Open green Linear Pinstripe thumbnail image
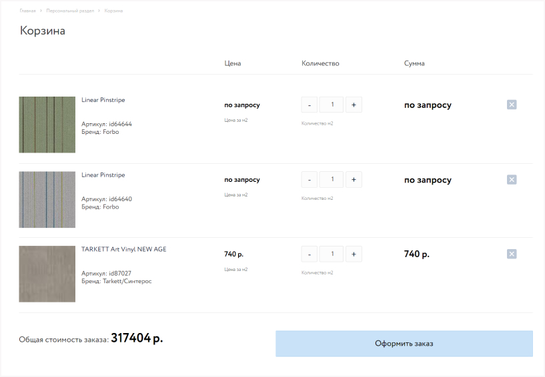Screen dimensions: 545x377 pyautogui.click(x=47, y=125)
